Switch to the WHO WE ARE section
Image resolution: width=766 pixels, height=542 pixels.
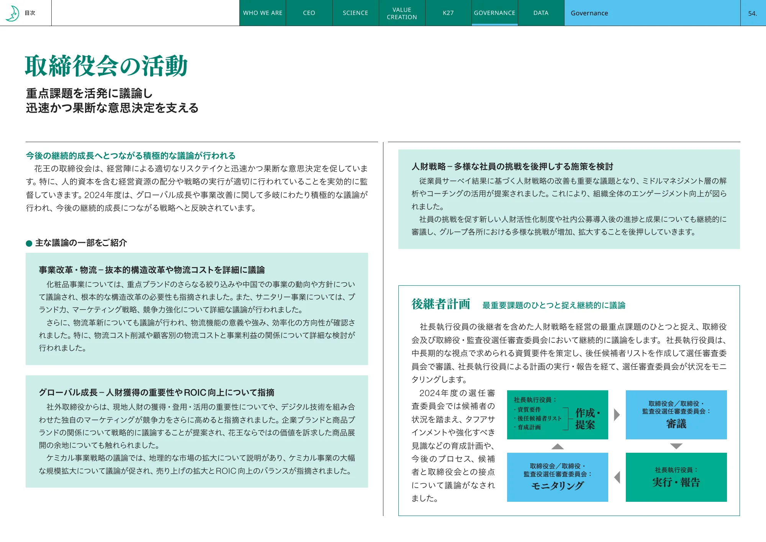point(263,13)
